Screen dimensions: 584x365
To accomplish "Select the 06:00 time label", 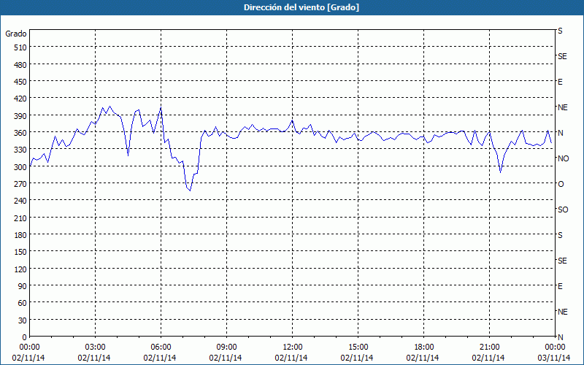I will coord(161,347).
